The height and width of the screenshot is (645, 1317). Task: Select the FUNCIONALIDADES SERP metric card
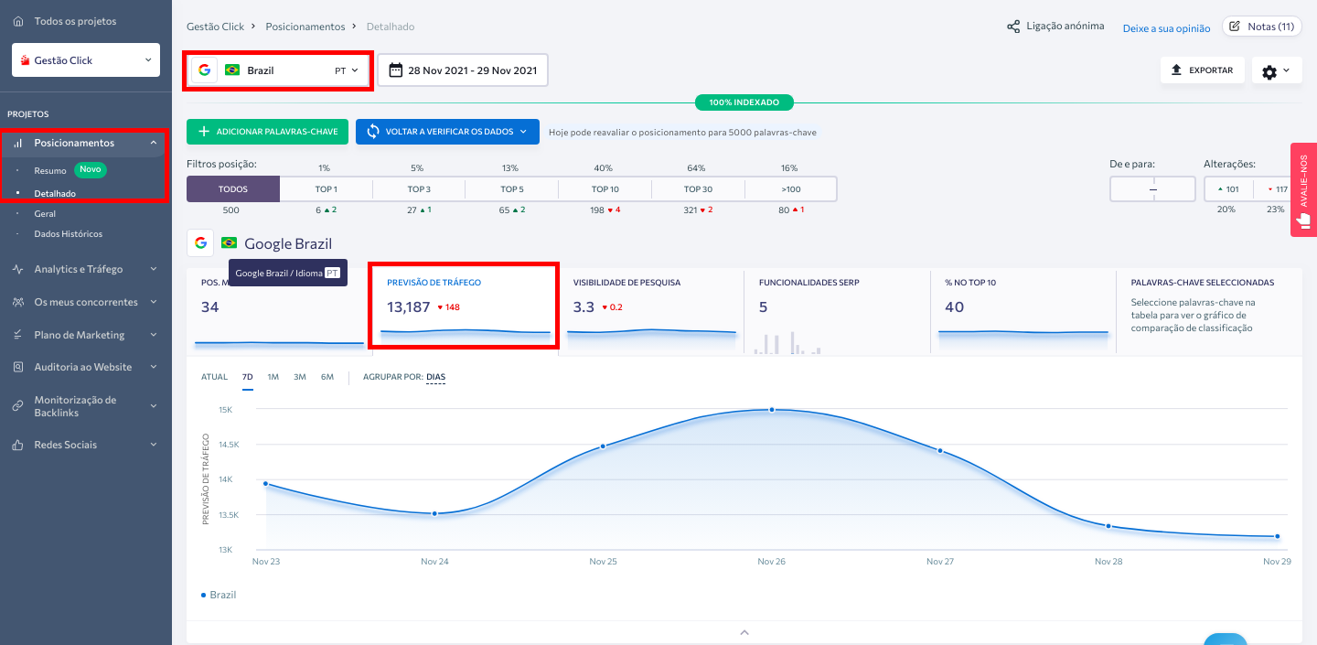[837, 312]
